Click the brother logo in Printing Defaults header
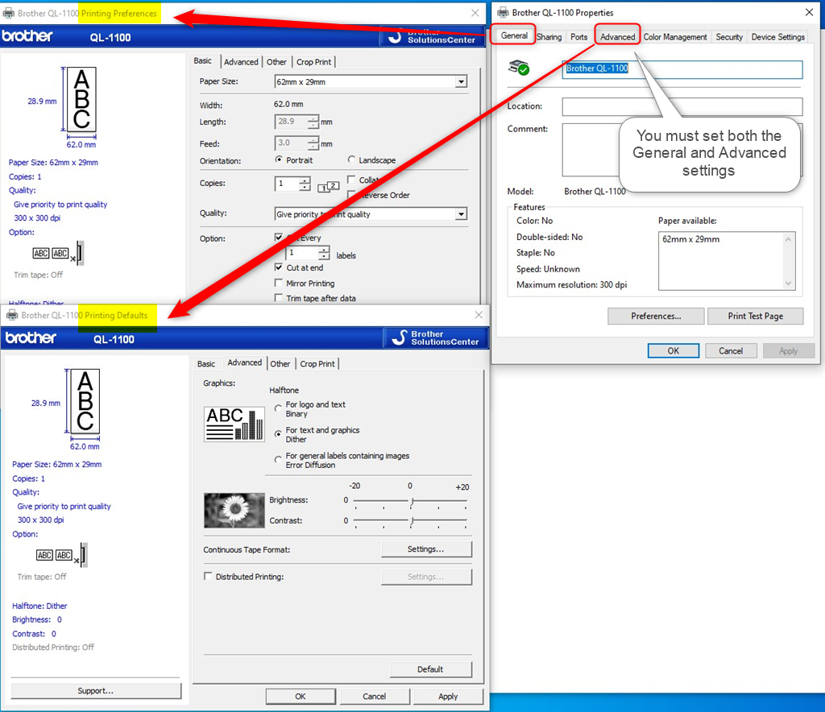 31,337
